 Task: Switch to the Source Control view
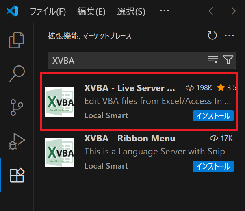[17, 107]
